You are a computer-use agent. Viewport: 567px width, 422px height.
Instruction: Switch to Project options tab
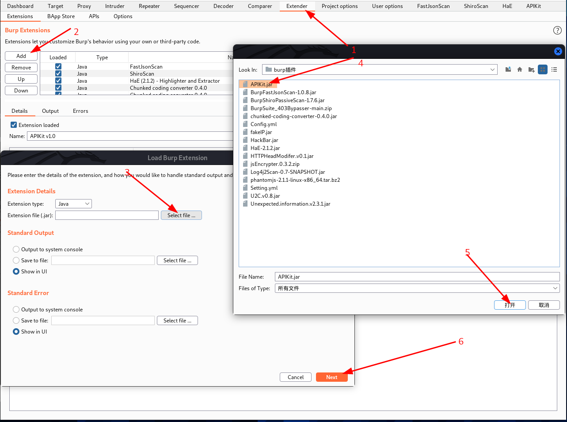click(x=340, y=6)
